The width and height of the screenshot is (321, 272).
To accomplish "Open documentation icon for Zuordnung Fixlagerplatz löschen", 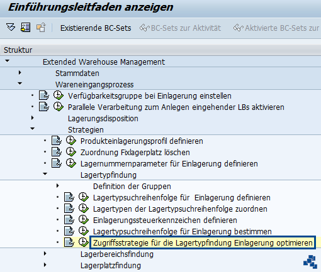I will [x=57, y=152].
